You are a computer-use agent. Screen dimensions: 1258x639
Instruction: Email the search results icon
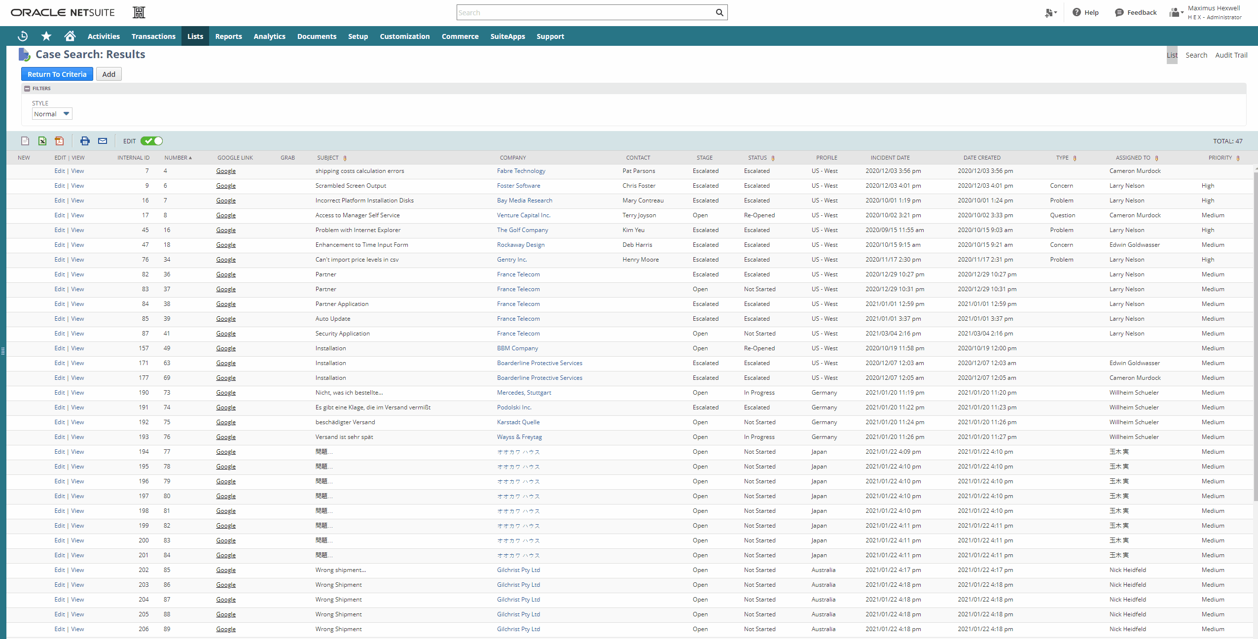click(x=103, y=141)
